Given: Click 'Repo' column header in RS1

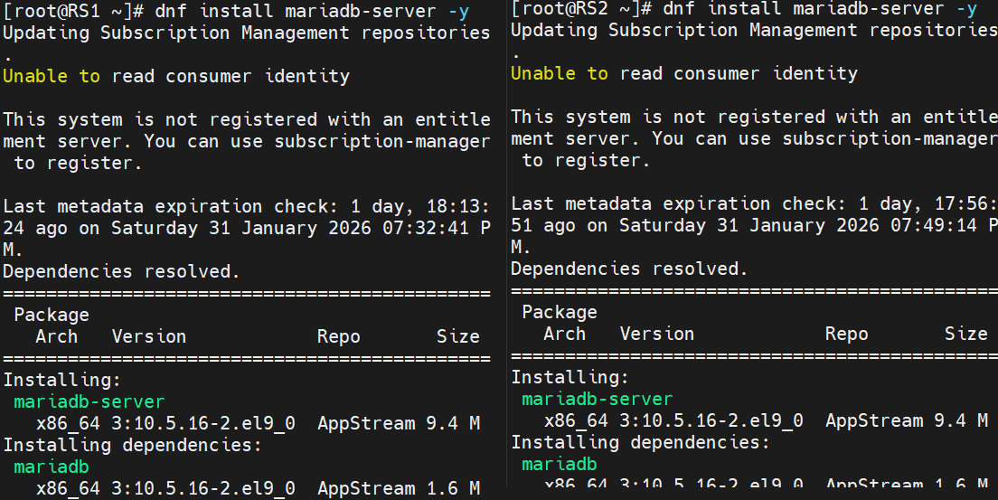Looking at the screenshot, I should pos(339,335).
